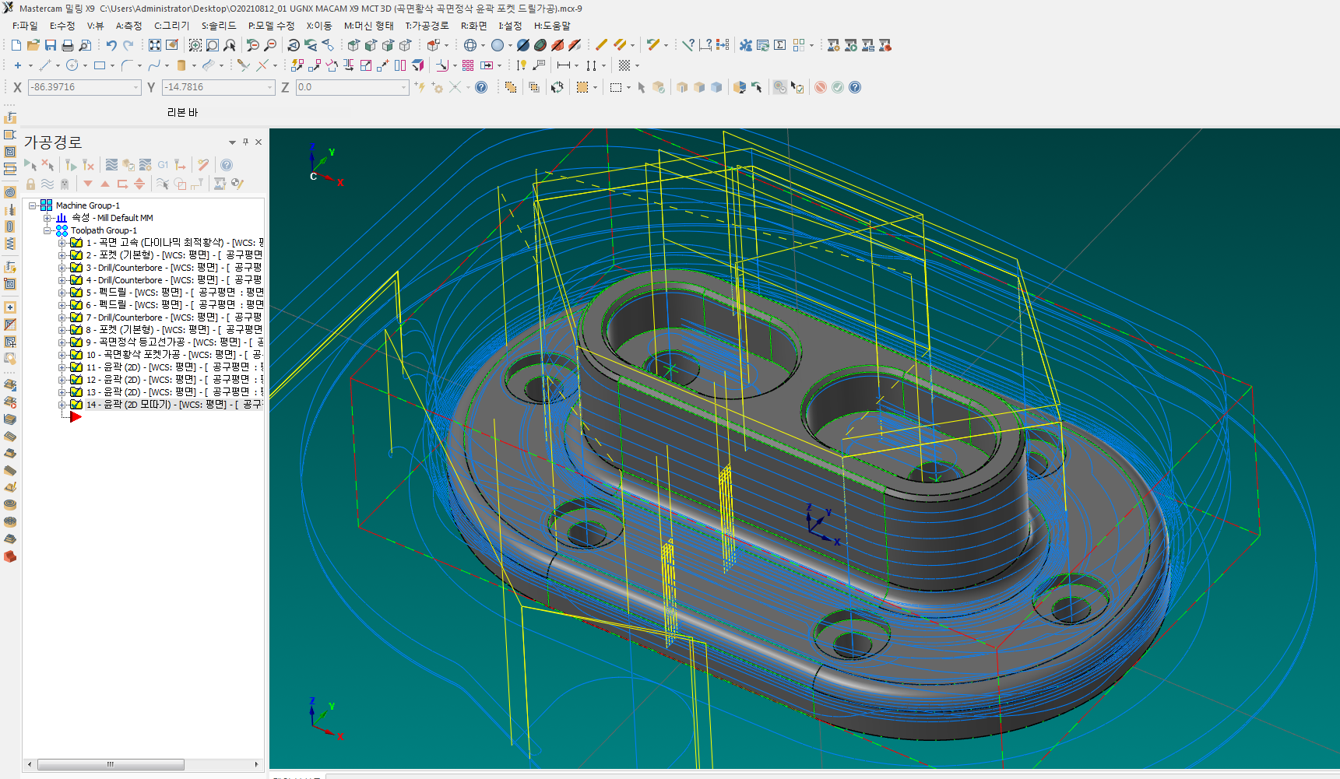Fit the view to screen
1340x779 pixels.
point(155,45)
